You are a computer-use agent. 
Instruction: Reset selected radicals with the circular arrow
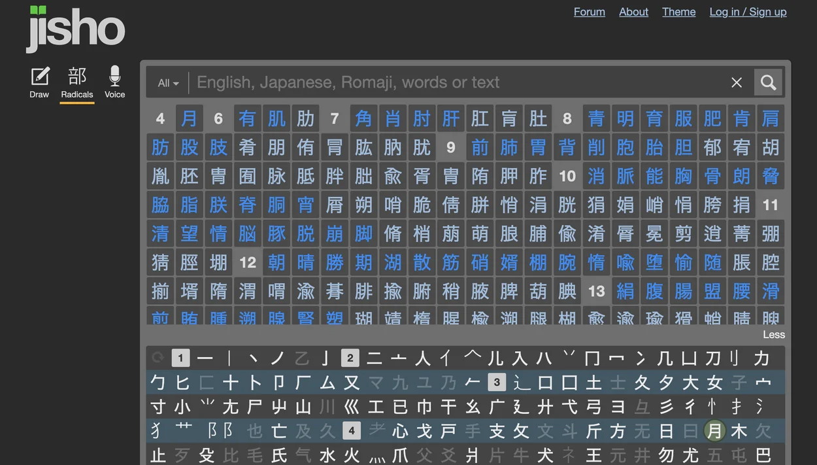(158, 358)
